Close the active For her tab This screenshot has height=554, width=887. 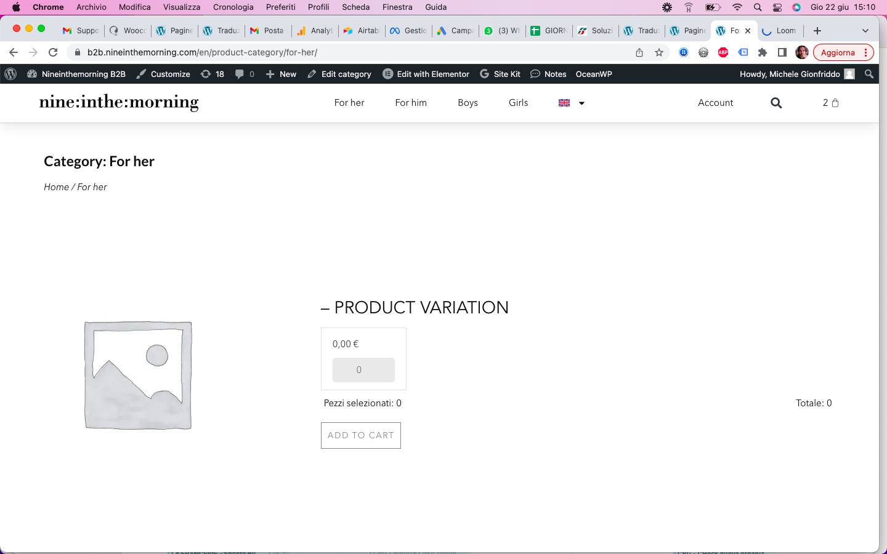click(x=748, y=31)
